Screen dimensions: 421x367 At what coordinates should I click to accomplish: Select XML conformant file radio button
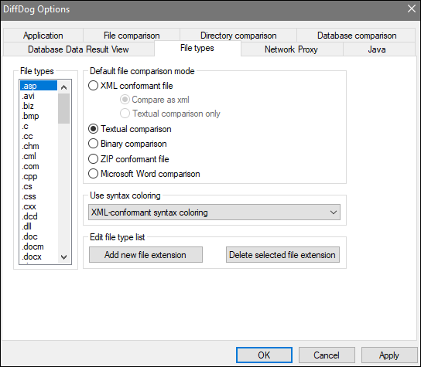tap(131, 86)
